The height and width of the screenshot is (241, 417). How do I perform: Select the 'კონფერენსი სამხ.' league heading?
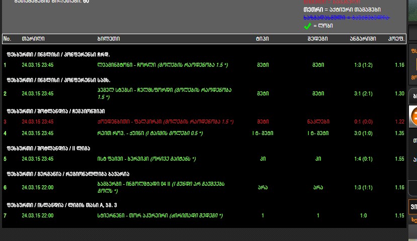point(58,80)
